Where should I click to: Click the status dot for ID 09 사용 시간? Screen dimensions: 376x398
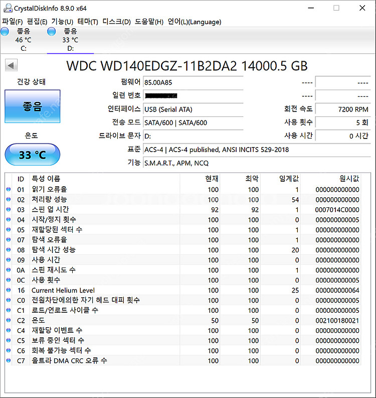pyautogui.click(x=9, y=260)
